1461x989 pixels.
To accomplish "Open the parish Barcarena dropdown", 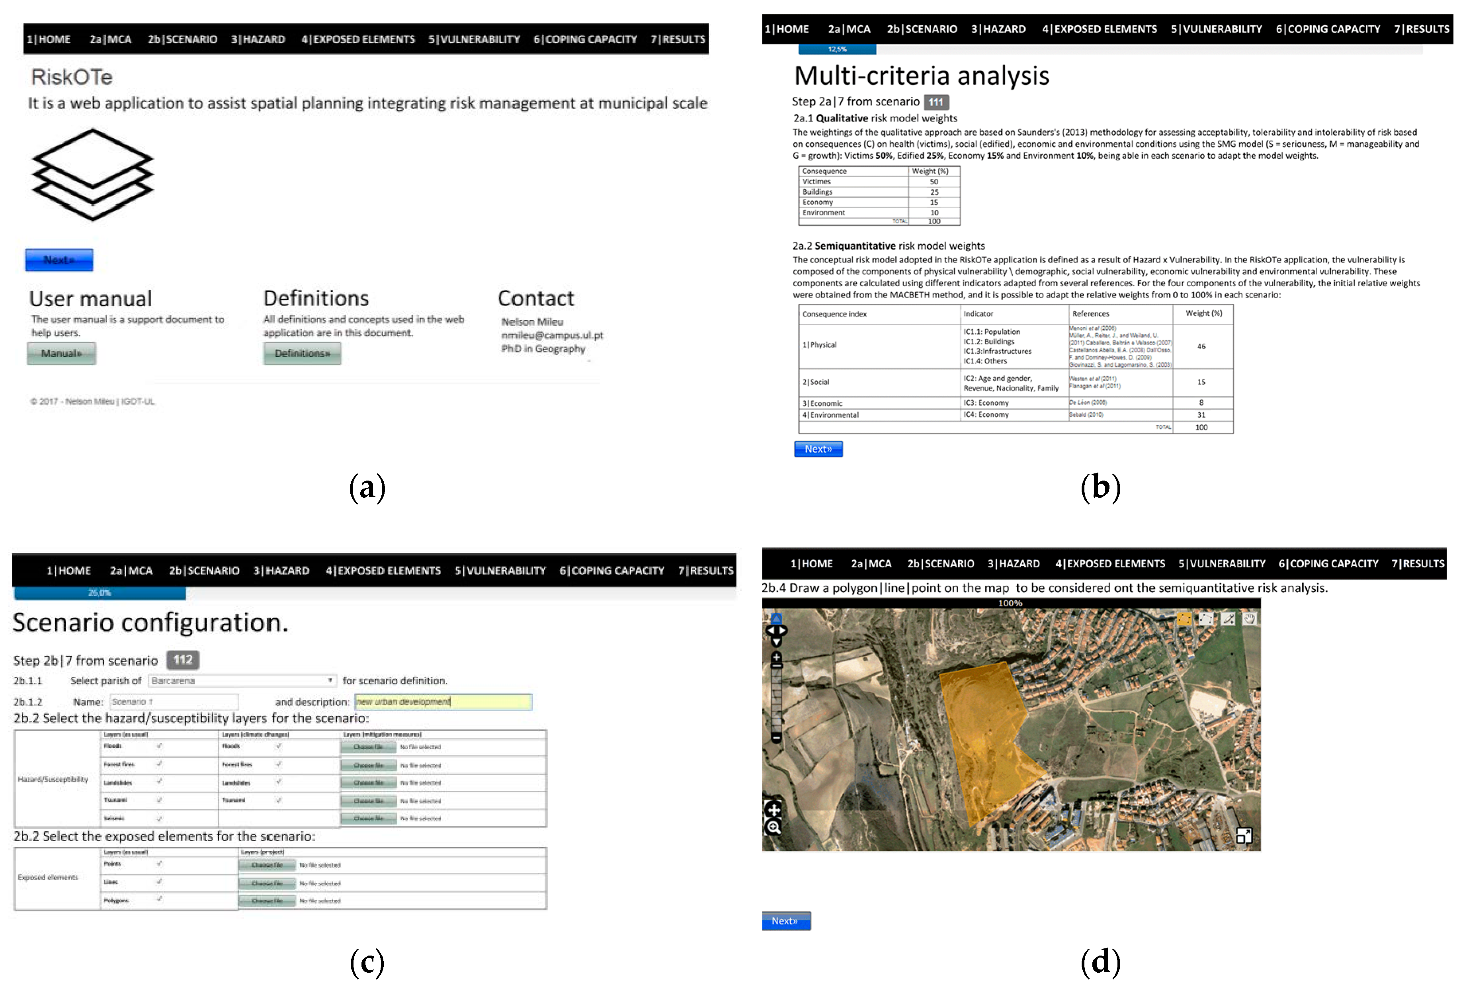I will 241,680.
